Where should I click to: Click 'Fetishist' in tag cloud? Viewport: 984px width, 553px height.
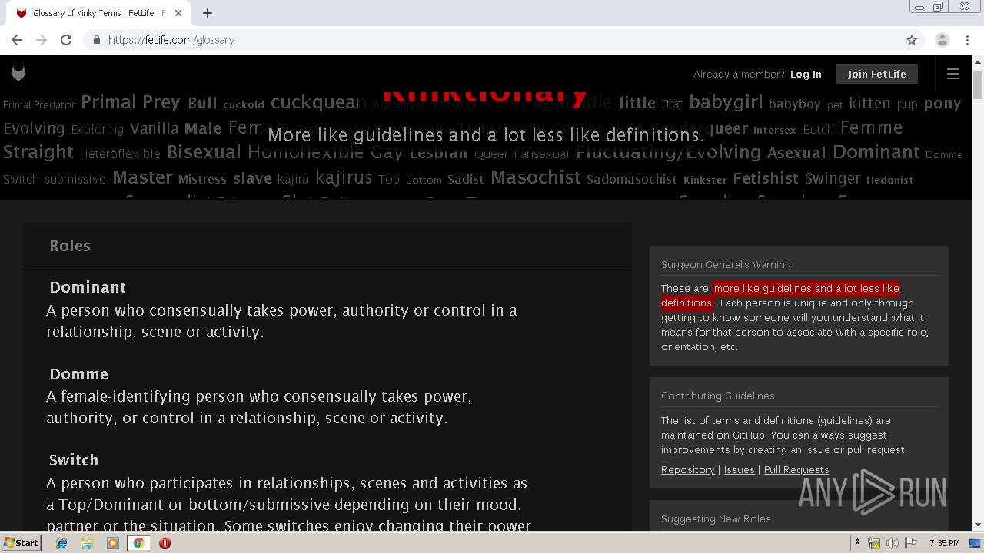766,178
